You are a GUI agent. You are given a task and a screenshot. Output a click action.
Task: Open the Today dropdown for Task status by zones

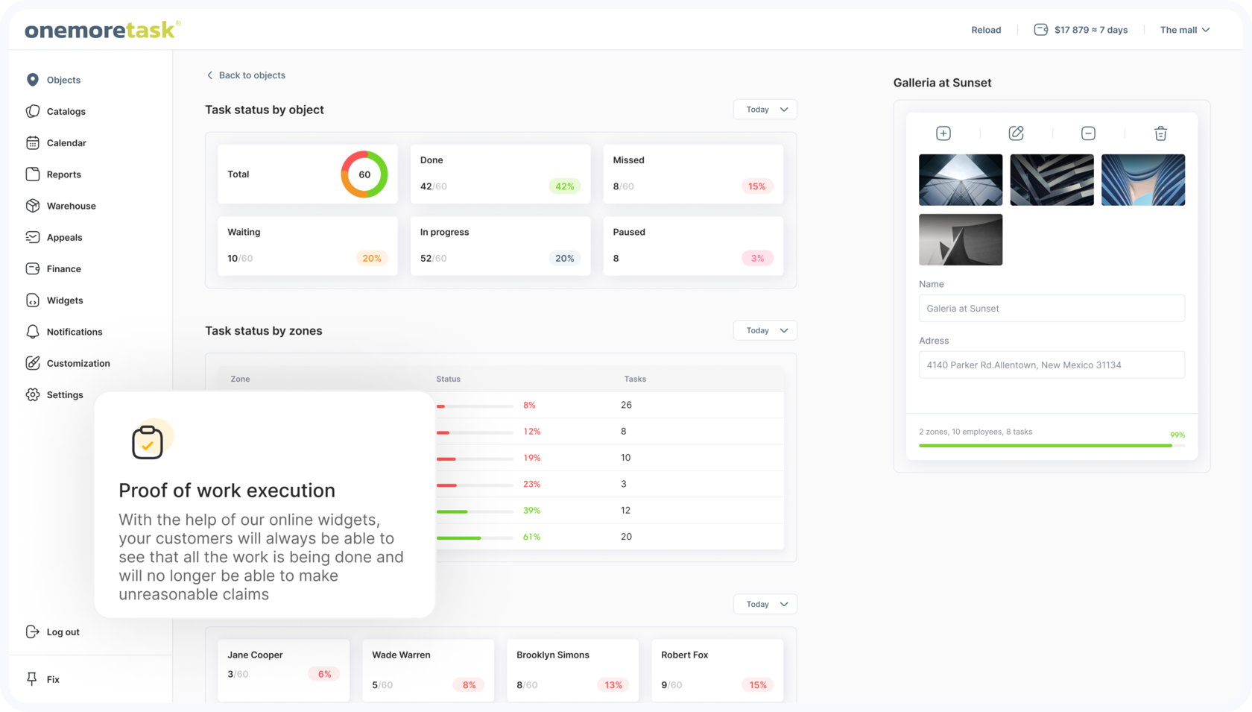click(x=765, y=330)
